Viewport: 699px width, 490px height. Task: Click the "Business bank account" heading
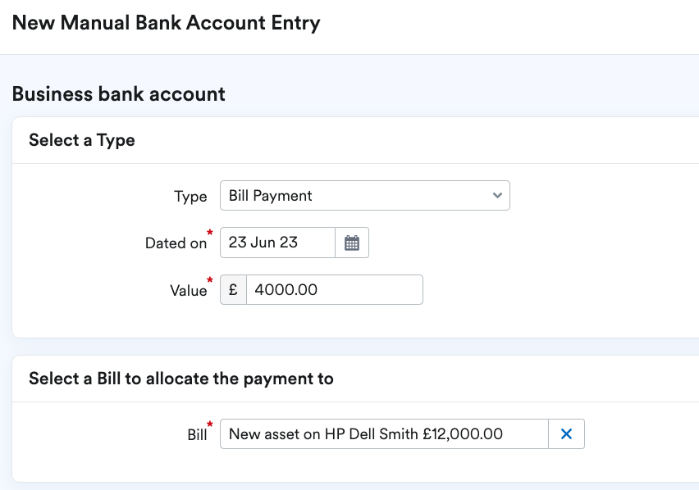[117, 93]
